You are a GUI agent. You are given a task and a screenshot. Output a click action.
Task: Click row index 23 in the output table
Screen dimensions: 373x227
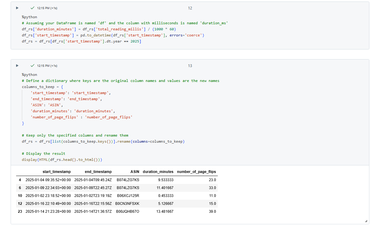coord(20,212)
